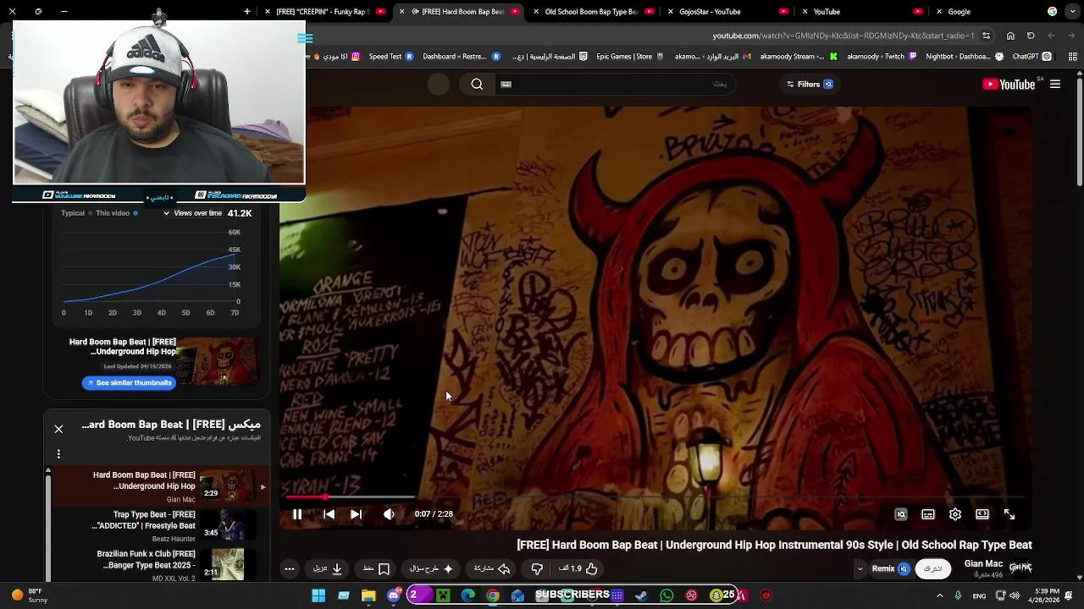Click the round avatar button beside search
The image size is (1084, 609).
click(439, 84)
